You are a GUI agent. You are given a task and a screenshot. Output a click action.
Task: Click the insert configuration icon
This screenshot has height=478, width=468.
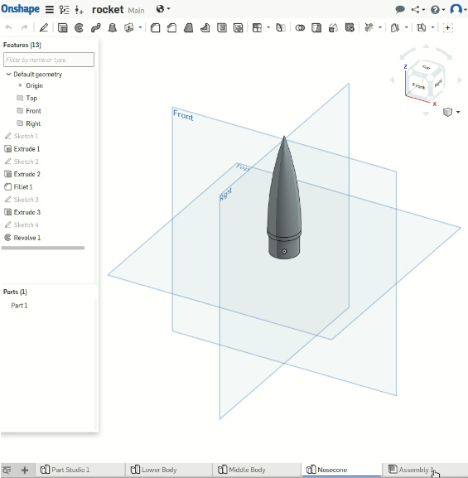[79, 10]
